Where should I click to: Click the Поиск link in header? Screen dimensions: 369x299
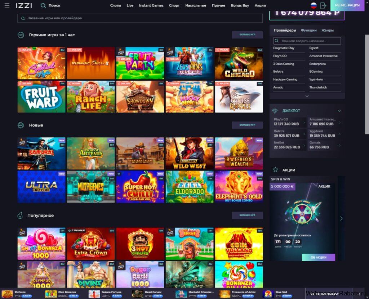click(54, 5)
